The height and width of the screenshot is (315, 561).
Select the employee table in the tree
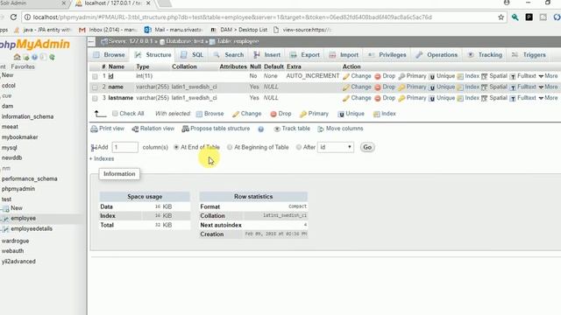point(24,218)
